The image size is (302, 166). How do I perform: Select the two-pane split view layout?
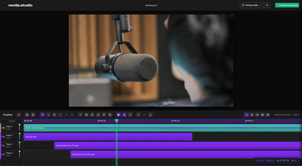click(252, 115)
